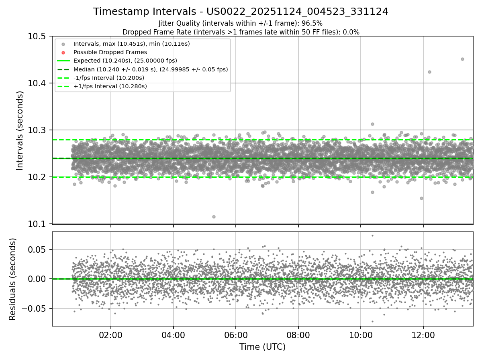Click the 02:00 tick label on time axis
This screenshot has height=361, width=482.
pos(111,335)
